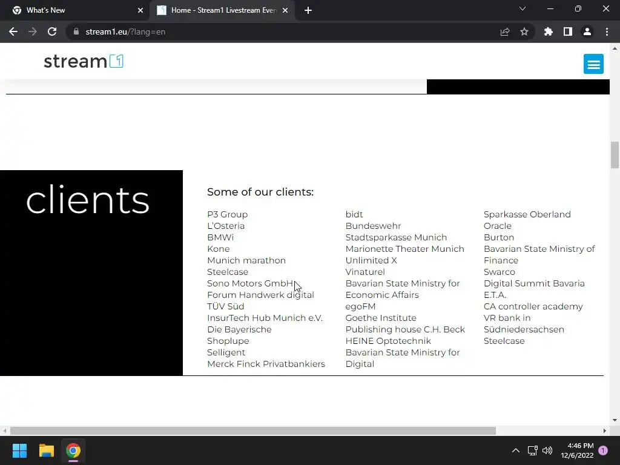The height and width of the screenshot is (465, 620).
Task: Click the horizontal scroll right arrow
Action: [605, 430]
